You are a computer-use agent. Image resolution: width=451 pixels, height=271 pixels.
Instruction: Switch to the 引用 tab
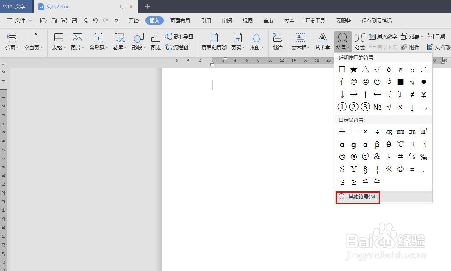click(x=206, y=20)
